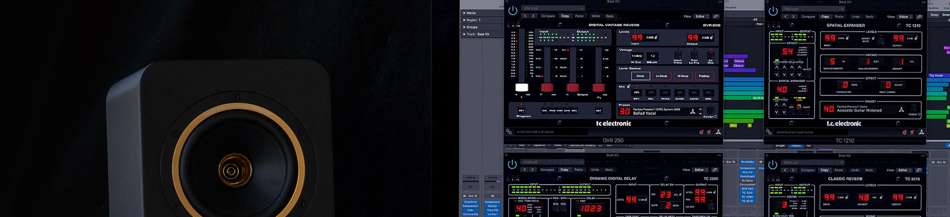Go to next preset in TC 8210
Viewport: 950px width, 217px height.
793,170
